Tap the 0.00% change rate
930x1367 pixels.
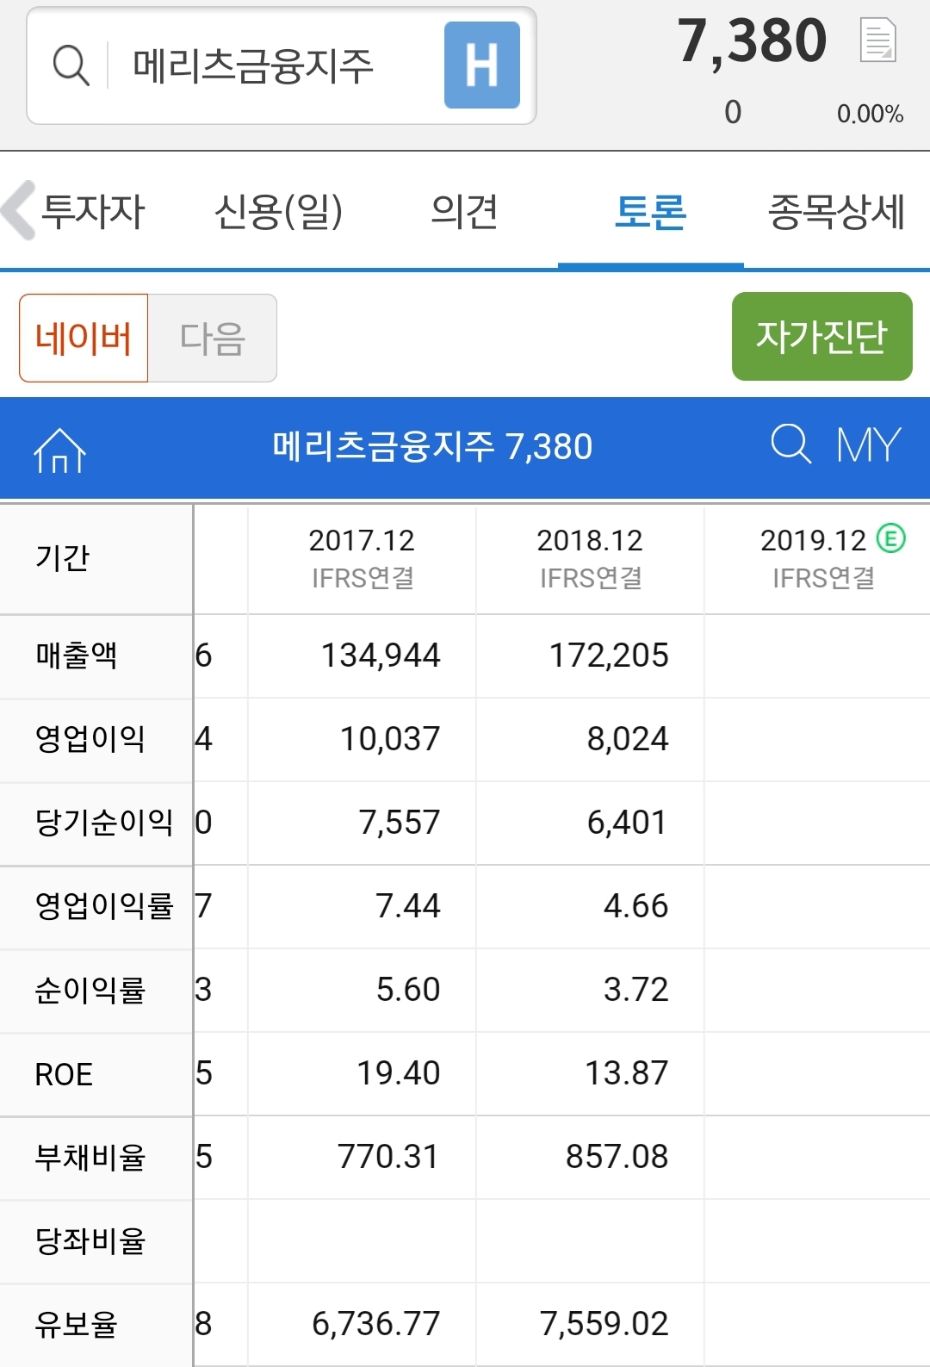click(870, 114)
